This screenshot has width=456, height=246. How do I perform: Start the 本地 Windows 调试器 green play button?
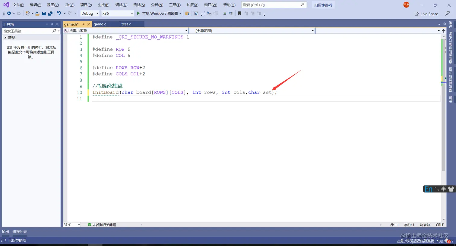click(138, 13)
